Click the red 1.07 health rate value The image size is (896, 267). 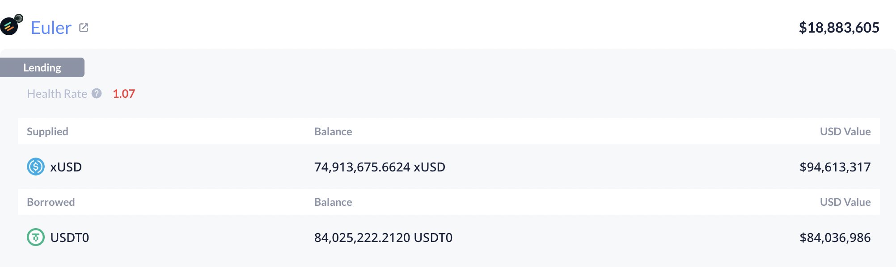click(x=124, y=94)
